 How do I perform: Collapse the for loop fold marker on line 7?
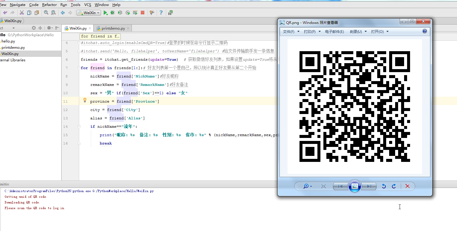pyautogui.click(x=79, y=68)
